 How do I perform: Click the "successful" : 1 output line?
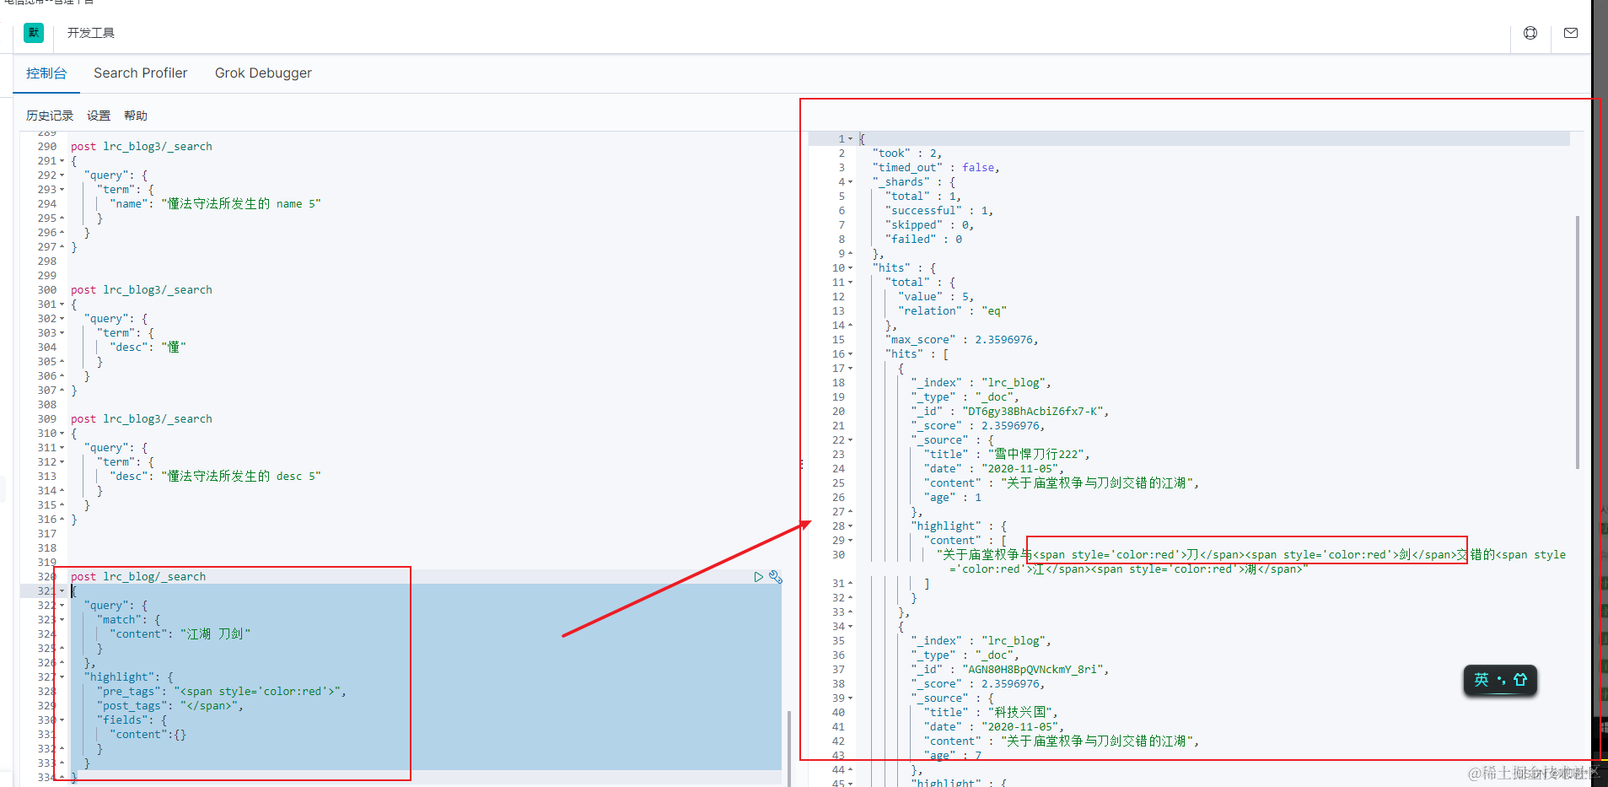939,211
